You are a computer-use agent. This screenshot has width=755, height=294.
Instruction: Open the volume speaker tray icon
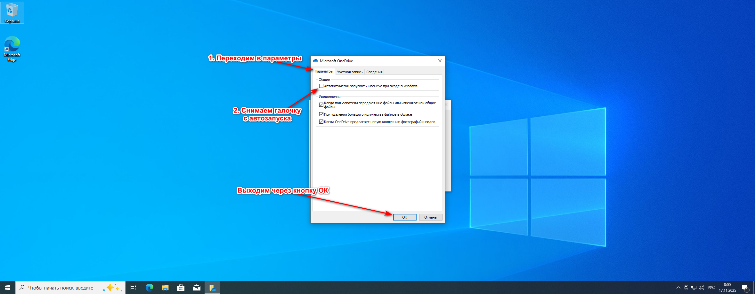pyautogui.click(x=702, y=288)
